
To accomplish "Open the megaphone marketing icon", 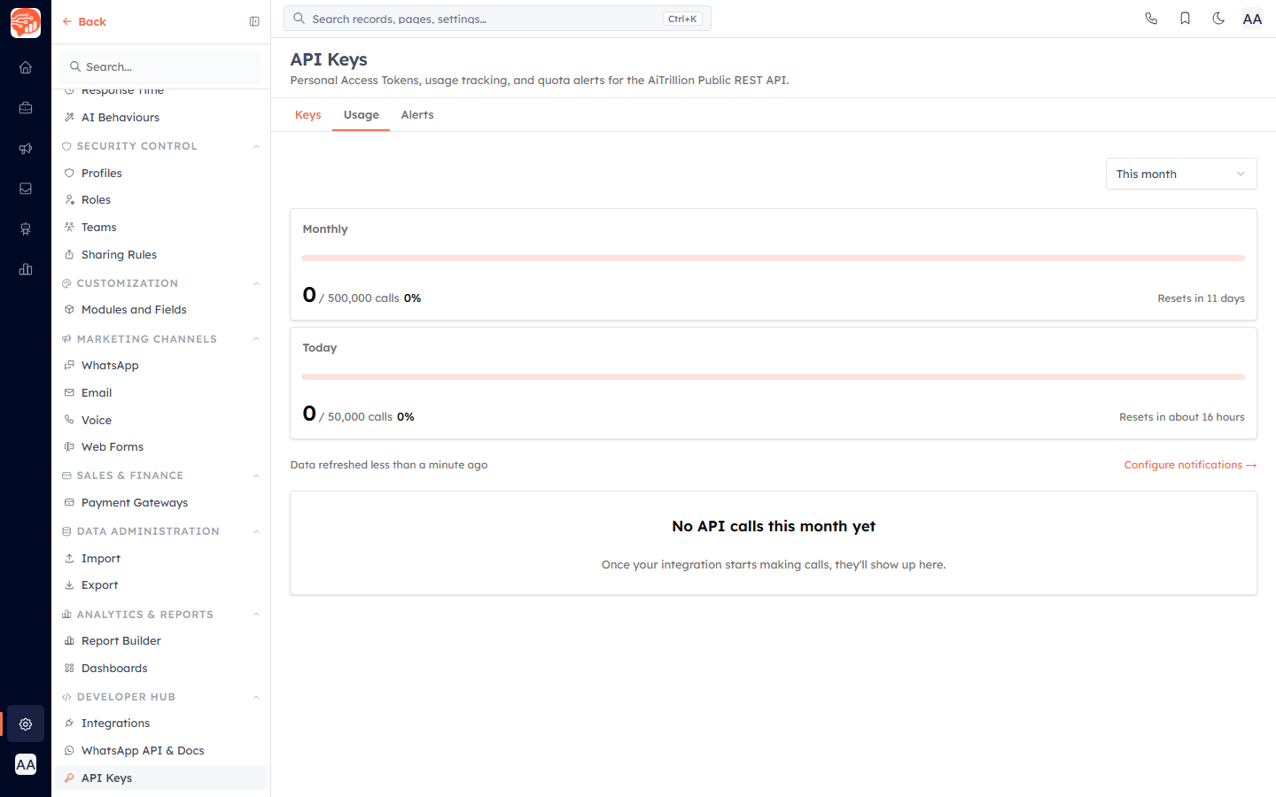I will [26, 149].
